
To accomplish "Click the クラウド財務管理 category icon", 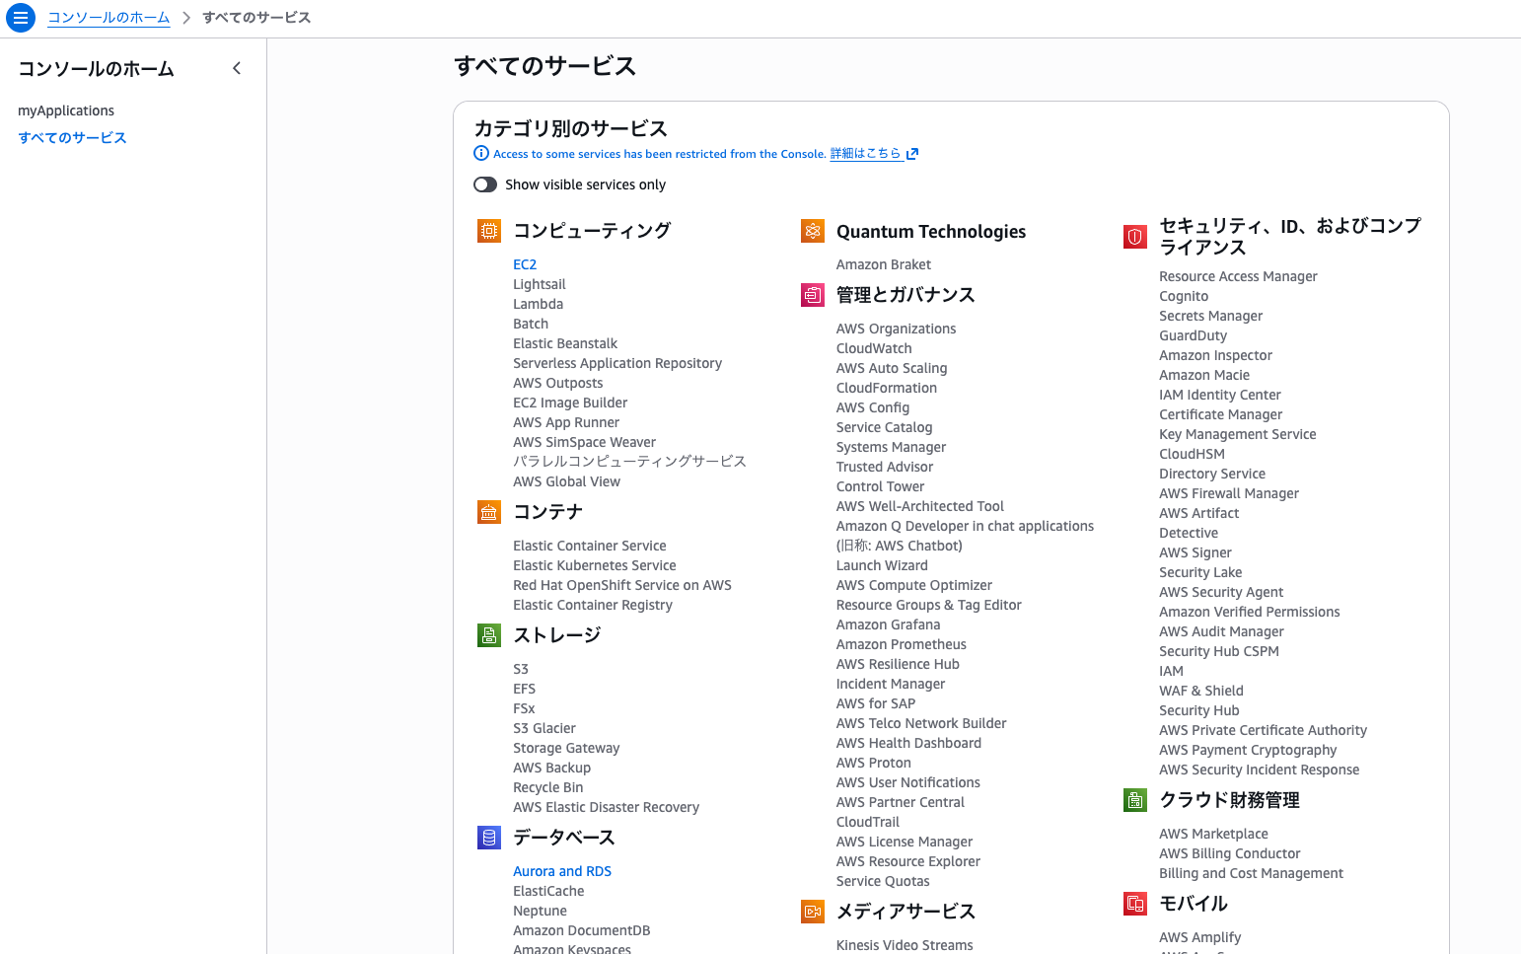I will pyautogui.click(x=1134, y=800).
